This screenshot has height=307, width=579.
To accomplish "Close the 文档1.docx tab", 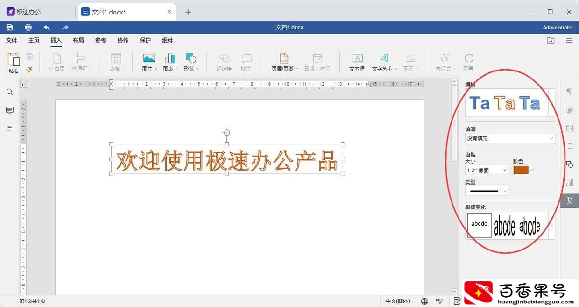I will click(169, 12).
